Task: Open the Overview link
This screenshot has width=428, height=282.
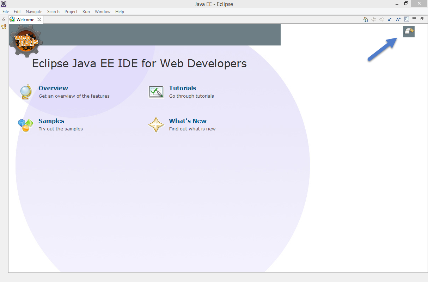Action: click(53, 88)
